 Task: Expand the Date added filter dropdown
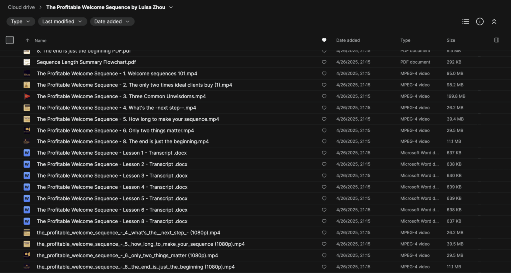point(112,22)
